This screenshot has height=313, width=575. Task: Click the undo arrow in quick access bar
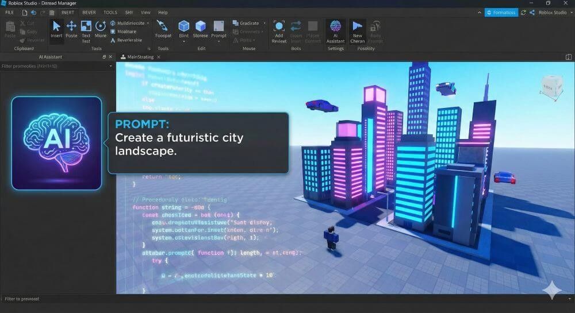(33, 12)
